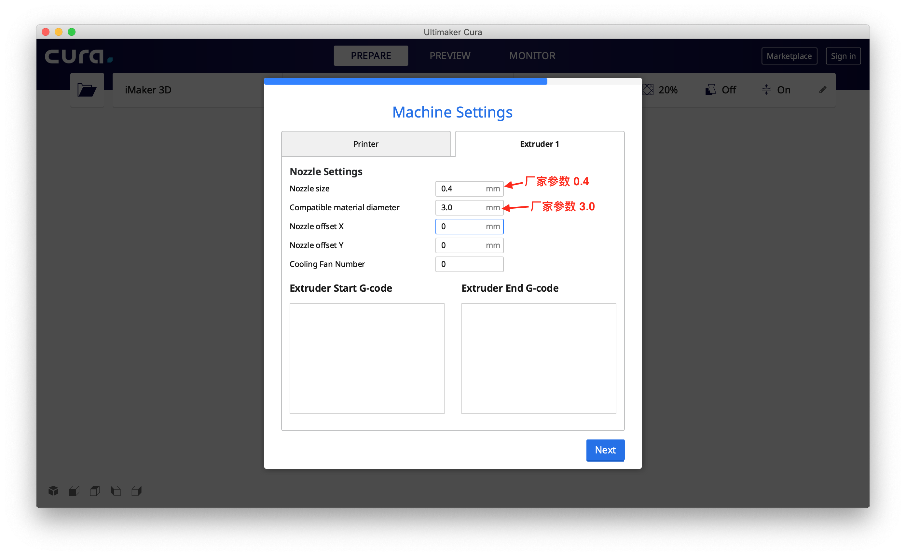Select front view cube icon
906x556 pixels.
pyautogui.click(x=74, y=491)
